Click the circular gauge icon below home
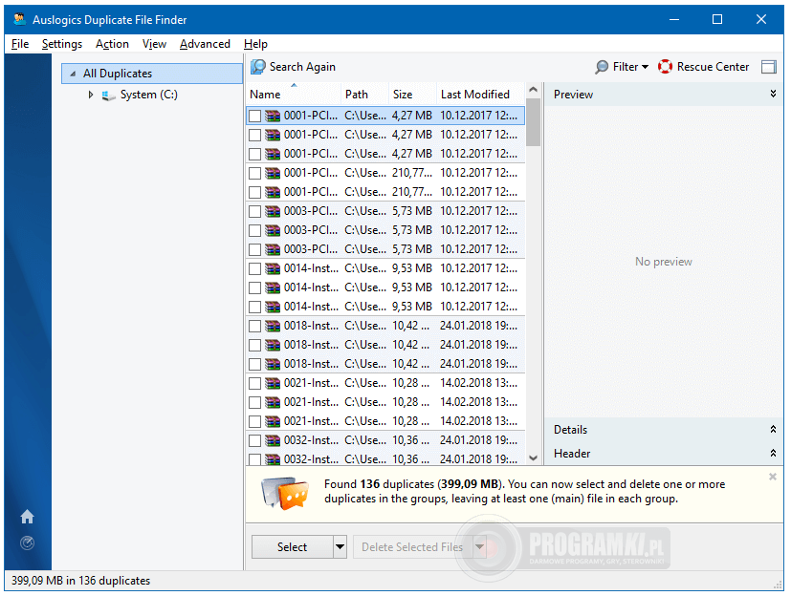Screen dimensions: 791x596 coord(27,543)
